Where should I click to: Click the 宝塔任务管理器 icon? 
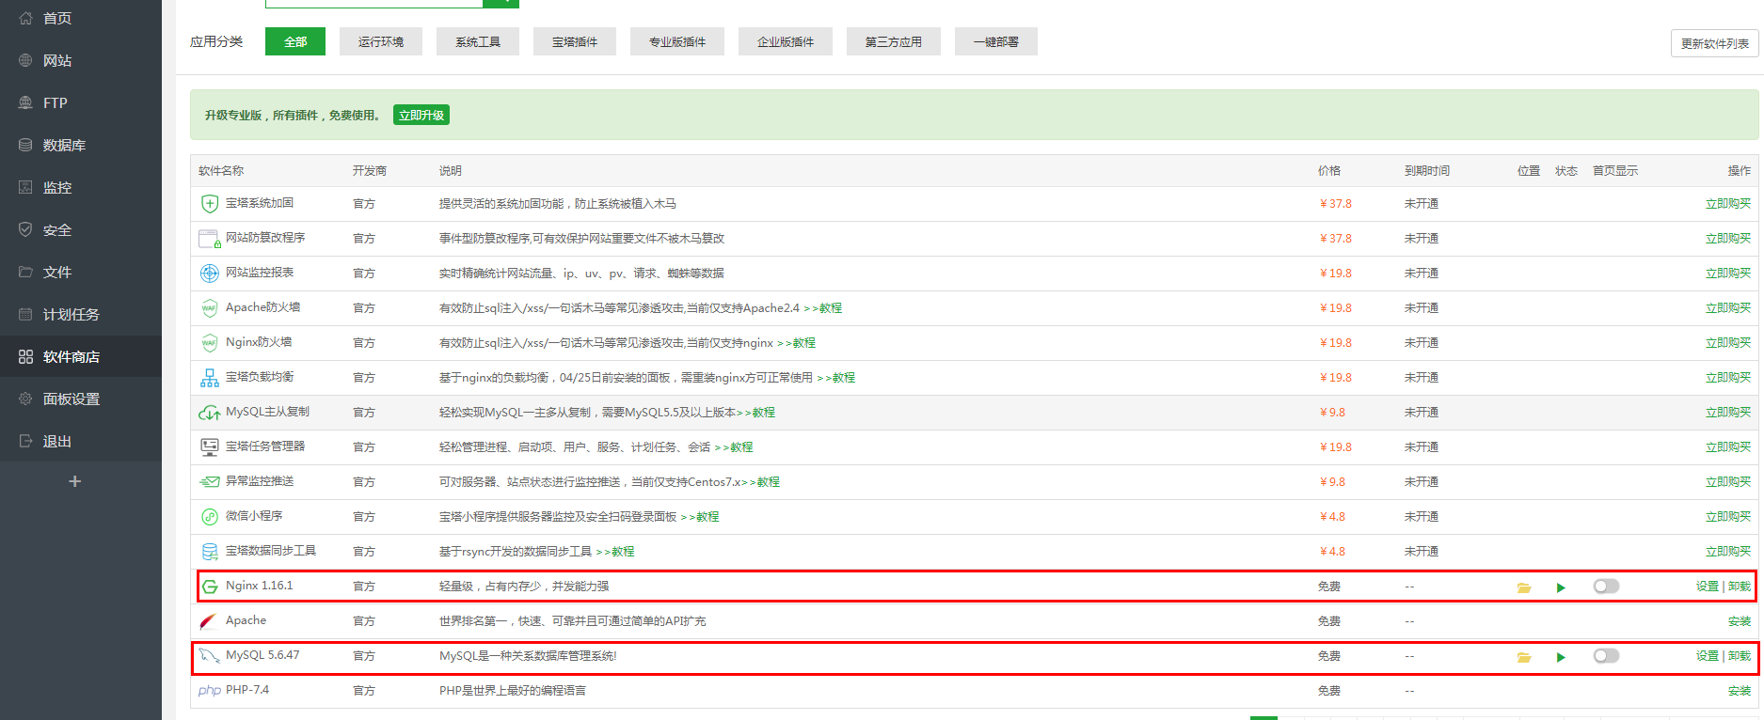(x=210, y=447)
